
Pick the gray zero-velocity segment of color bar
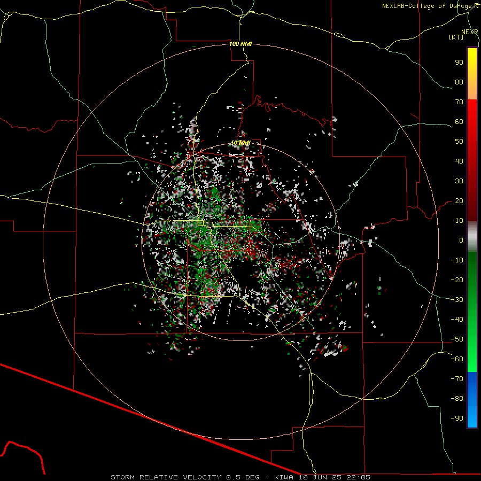(x=472, y=237)
